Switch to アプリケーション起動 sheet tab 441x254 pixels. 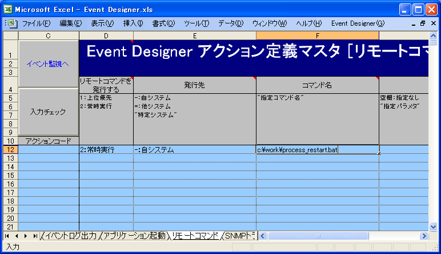point(134,236)
